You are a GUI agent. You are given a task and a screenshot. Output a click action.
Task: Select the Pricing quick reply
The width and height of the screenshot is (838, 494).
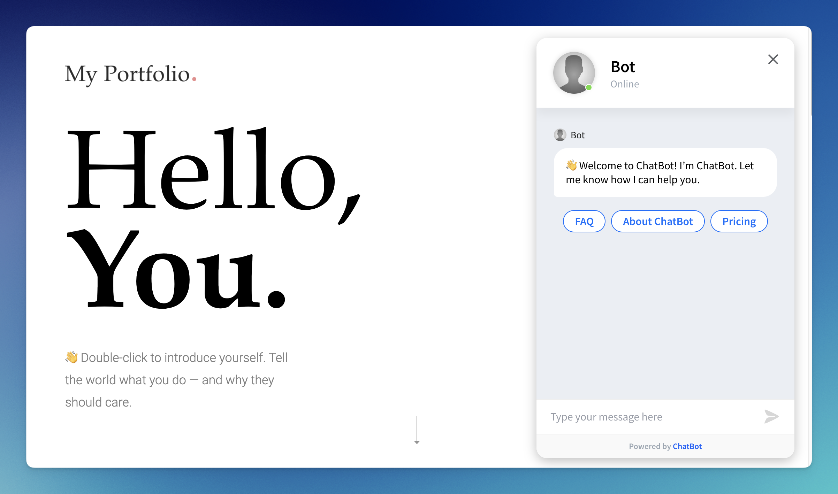tap(739, 221)
